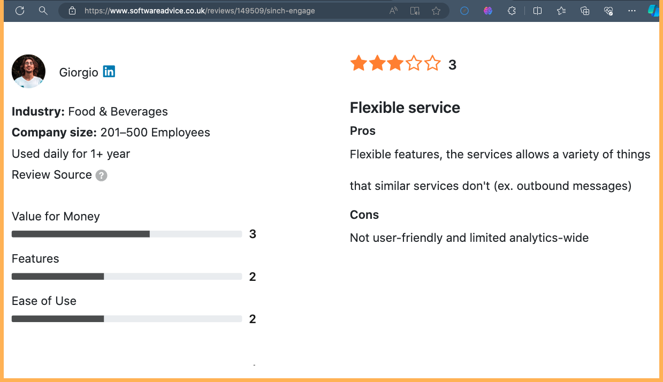663x382 pixels.
Task: Toggle split screen view icon
Action: pyautogui.click(x=538, y=11)
